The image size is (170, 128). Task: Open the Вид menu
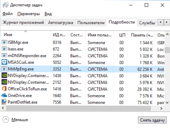48,14
